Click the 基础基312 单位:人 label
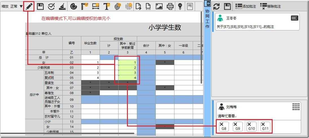Screen dimensions: 309x138 (x=38, y=34)
